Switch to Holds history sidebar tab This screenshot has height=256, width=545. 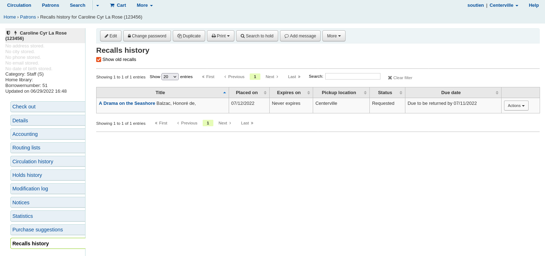(x=27, y=175)
